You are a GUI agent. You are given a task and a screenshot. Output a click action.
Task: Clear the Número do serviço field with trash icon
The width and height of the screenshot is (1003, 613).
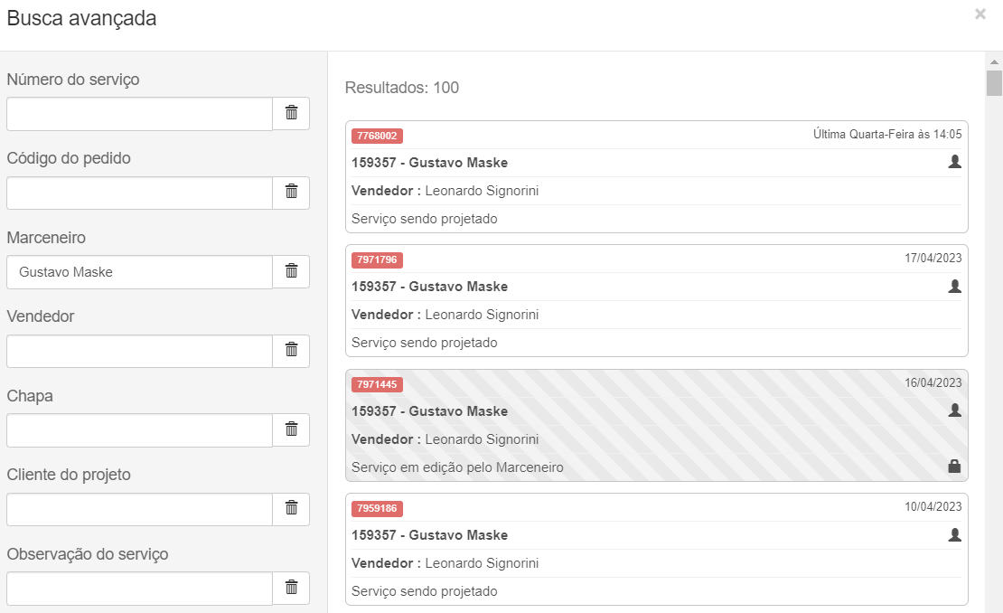291,113
